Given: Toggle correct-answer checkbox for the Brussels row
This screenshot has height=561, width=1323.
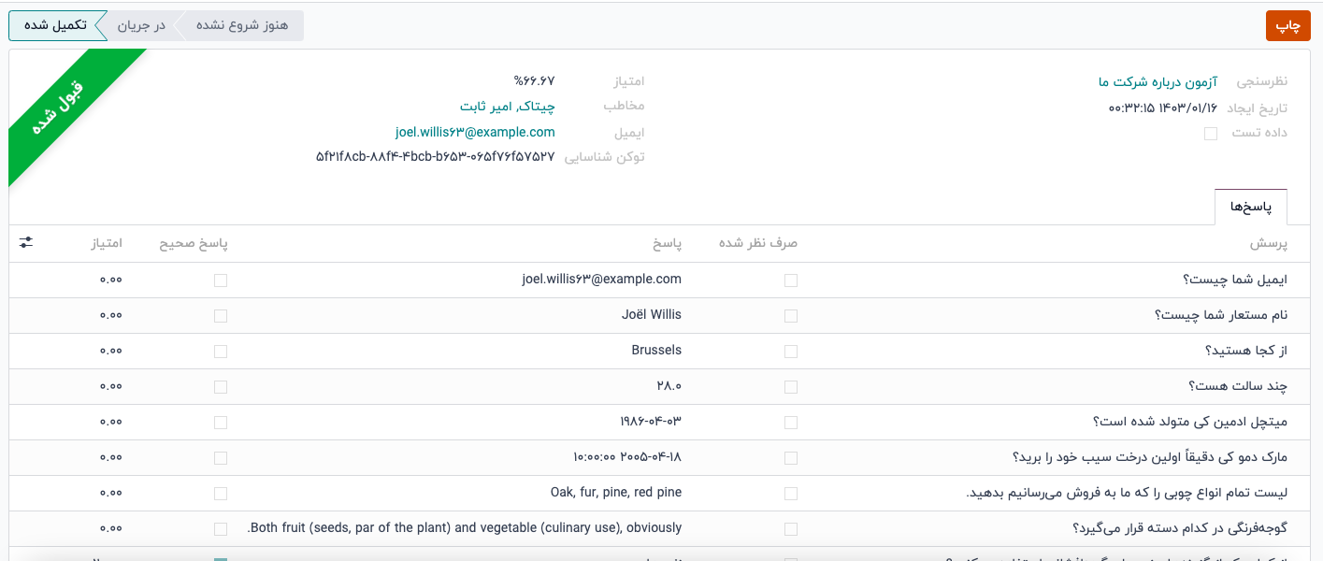Looking at the screenshot, I should pyautogui.click(x=221, y=351).
